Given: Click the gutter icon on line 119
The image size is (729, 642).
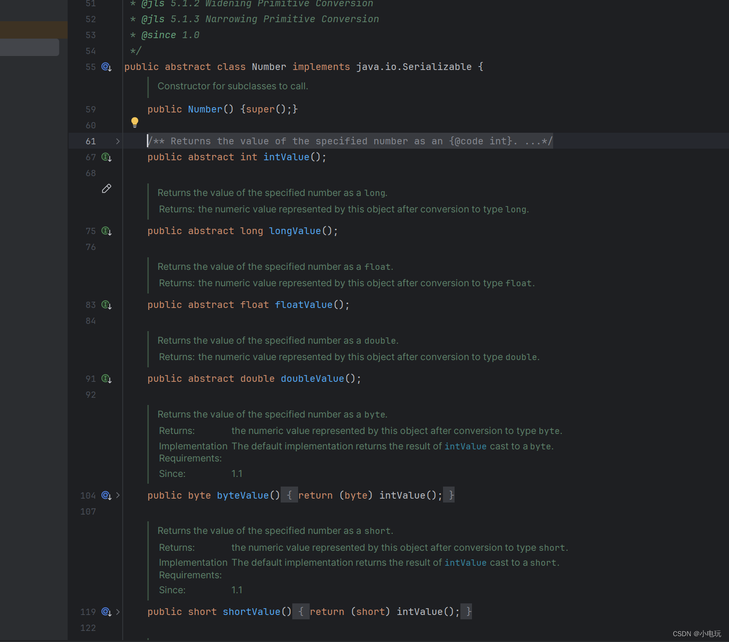Looking at the screenshot, I should 106,612.
